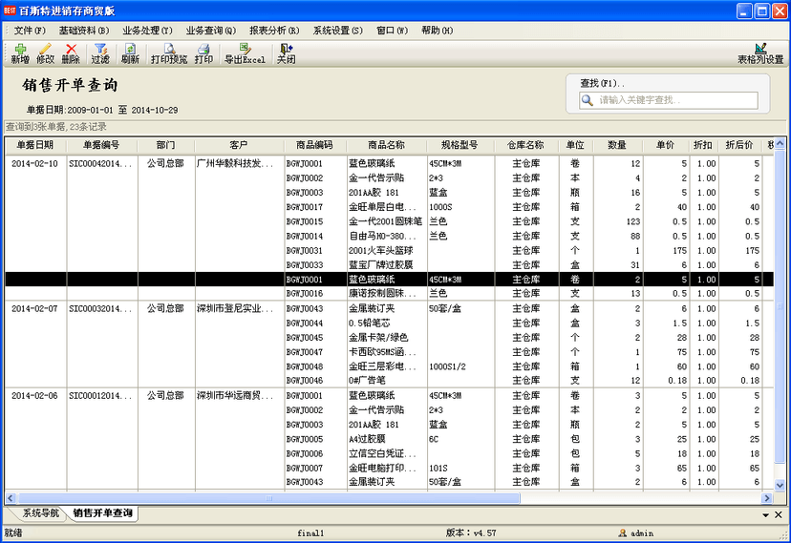
Task: Click the 数量 column header
Action: (617, 145)
